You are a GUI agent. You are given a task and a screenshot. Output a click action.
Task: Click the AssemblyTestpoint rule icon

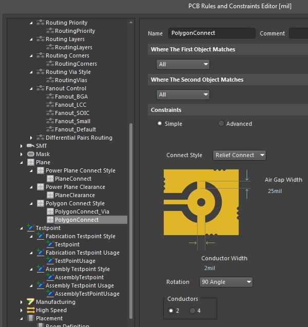click(x=50, y=277)
